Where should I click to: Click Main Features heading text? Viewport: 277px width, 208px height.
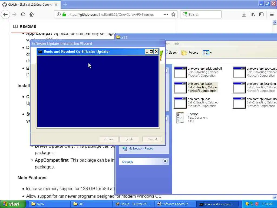point(32,178)
